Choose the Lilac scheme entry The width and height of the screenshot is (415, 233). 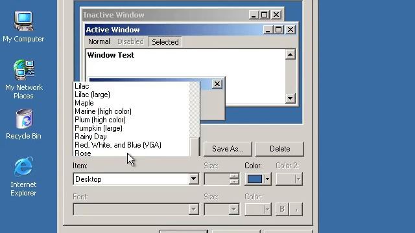[132, 86]
